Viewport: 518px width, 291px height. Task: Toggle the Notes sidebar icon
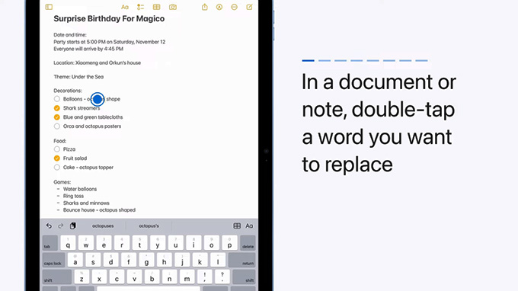[x=49, y=7]
